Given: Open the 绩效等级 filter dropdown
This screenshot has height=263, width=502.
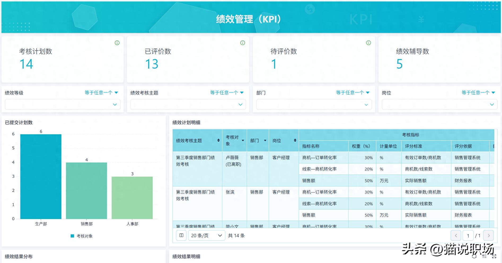Looking at the screenshot, I should point(63,104).
